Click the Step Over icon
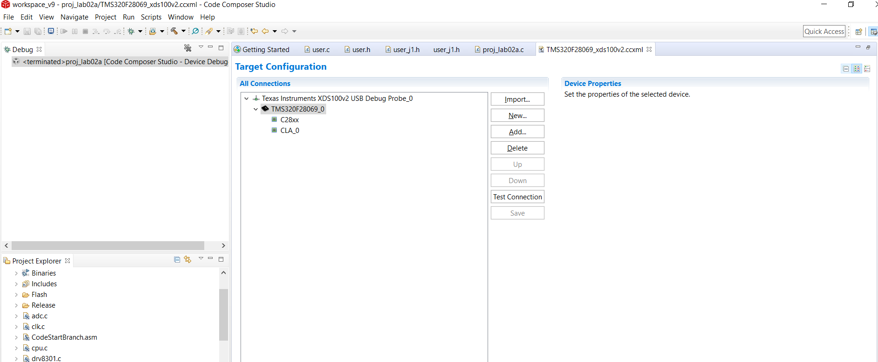Screen dimensions: 878x362 click(x=107, y=31)
